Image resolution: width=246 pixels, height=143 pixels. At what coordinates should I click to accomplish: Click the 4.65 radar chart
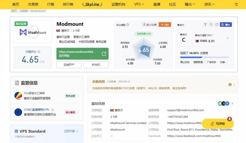143,49
